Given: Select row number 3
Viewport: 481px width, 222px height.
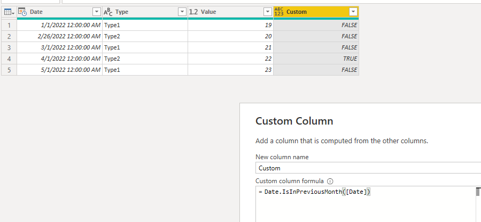Looking at the screenshot, I should (x=9, y=47).
